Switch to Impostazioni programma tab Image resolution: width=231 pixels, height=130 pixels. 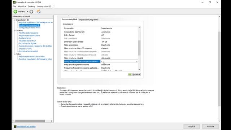tap(88, 19)
